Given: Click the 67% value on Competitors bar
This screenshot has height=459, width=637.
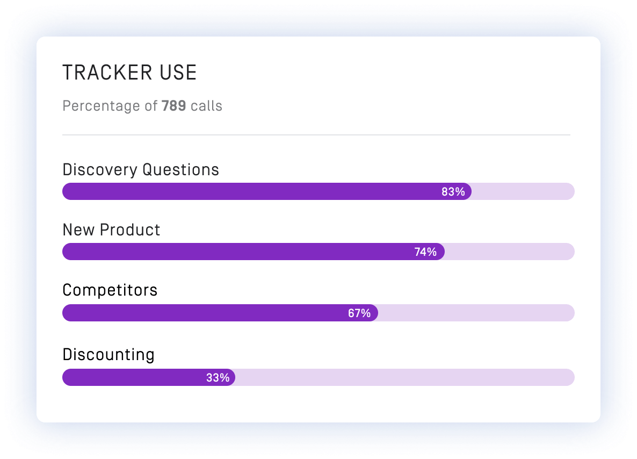Looking at the screenshot, I should (x=359, y=313).
